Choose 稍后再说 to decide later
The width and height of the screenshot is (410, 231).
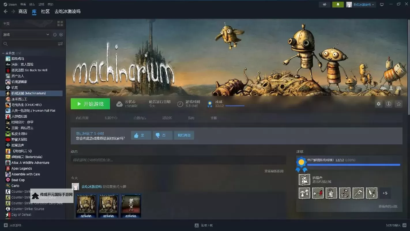[x=184, y=135]
